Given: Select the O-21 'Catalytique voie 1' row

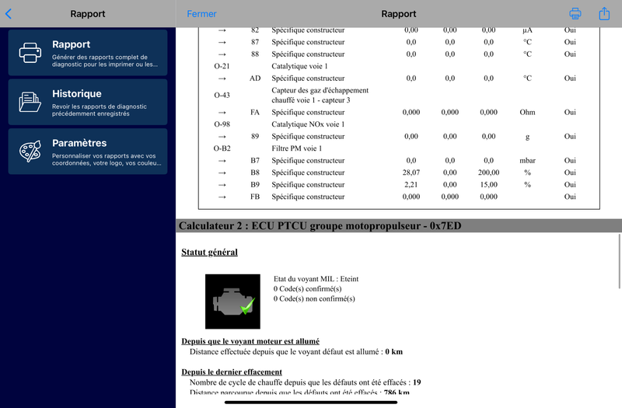Looking at the screenshot, I should click(399, 66).
